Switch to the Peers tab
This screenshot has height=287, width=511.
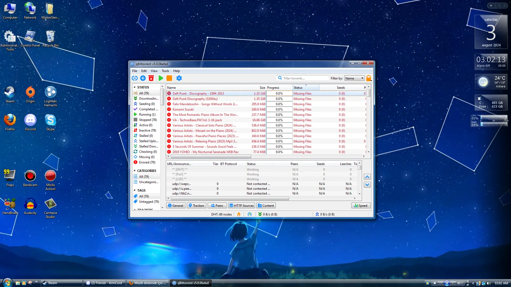pyautogui.click(x=217, y=205)
